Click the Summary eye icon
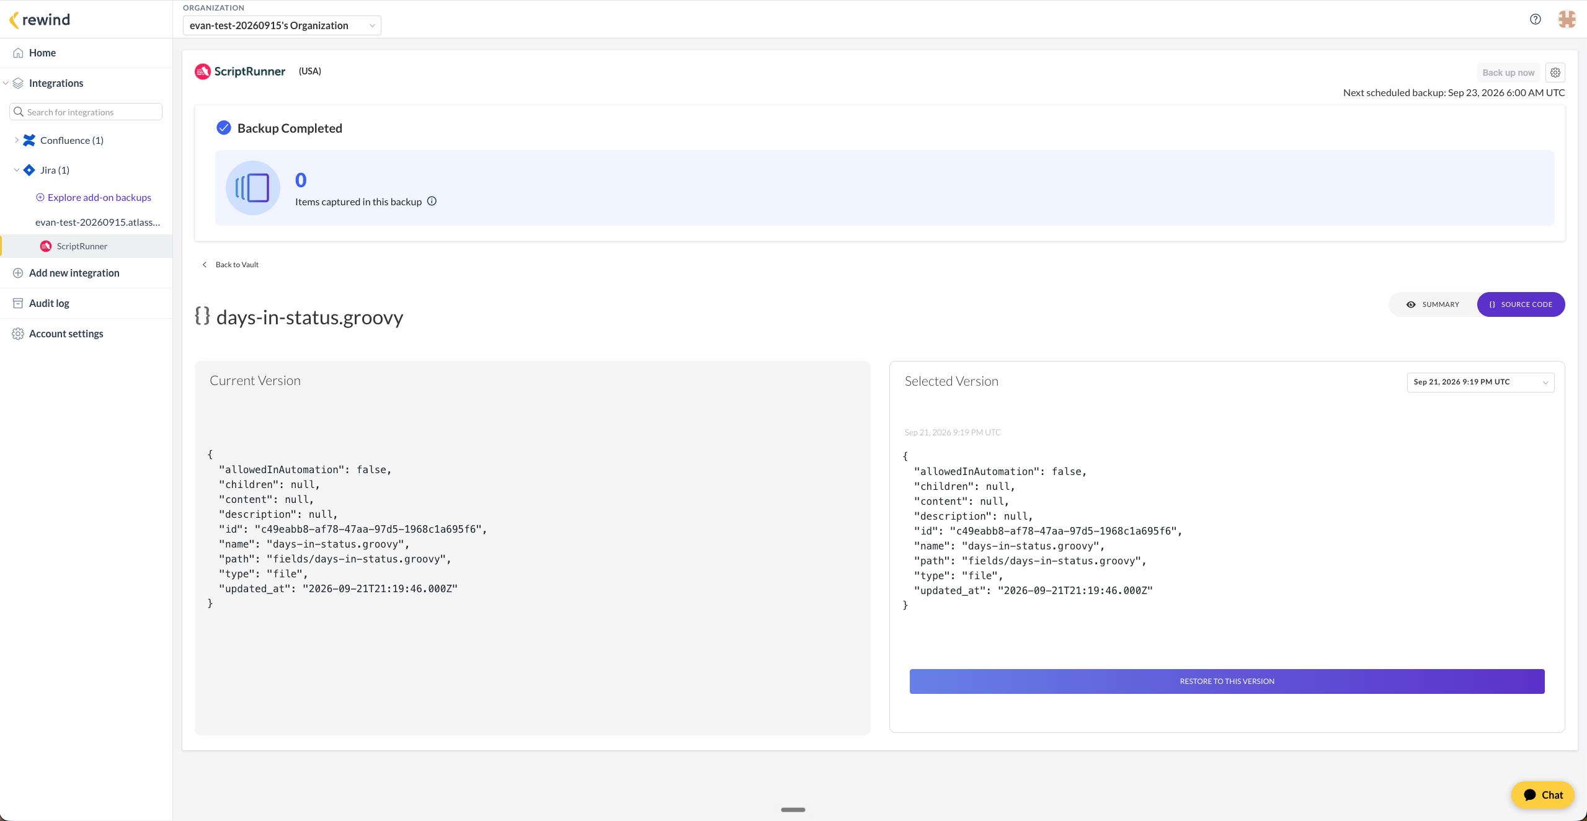Viewport: 1587px width, 821px height. point(1411,304)
